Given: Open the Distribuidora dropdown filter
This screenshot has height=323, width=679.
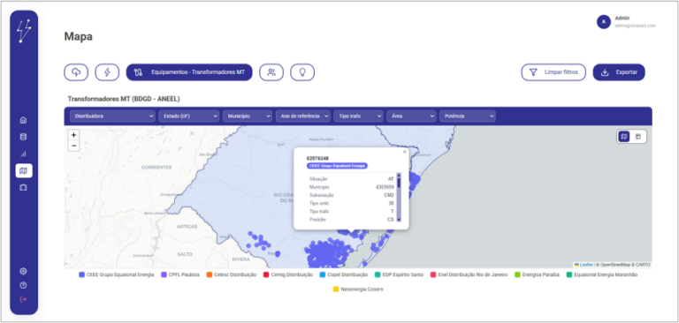Looking at the screenshot, I should point(112,116).
